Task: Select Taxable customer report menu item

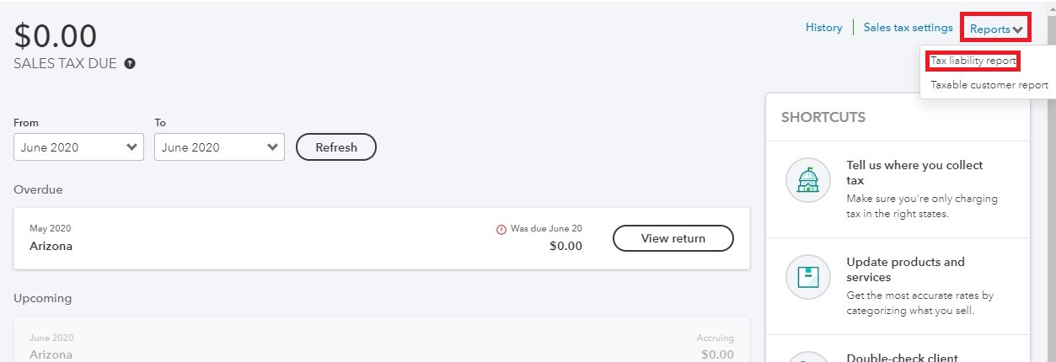Action: (x=989, y=85)
